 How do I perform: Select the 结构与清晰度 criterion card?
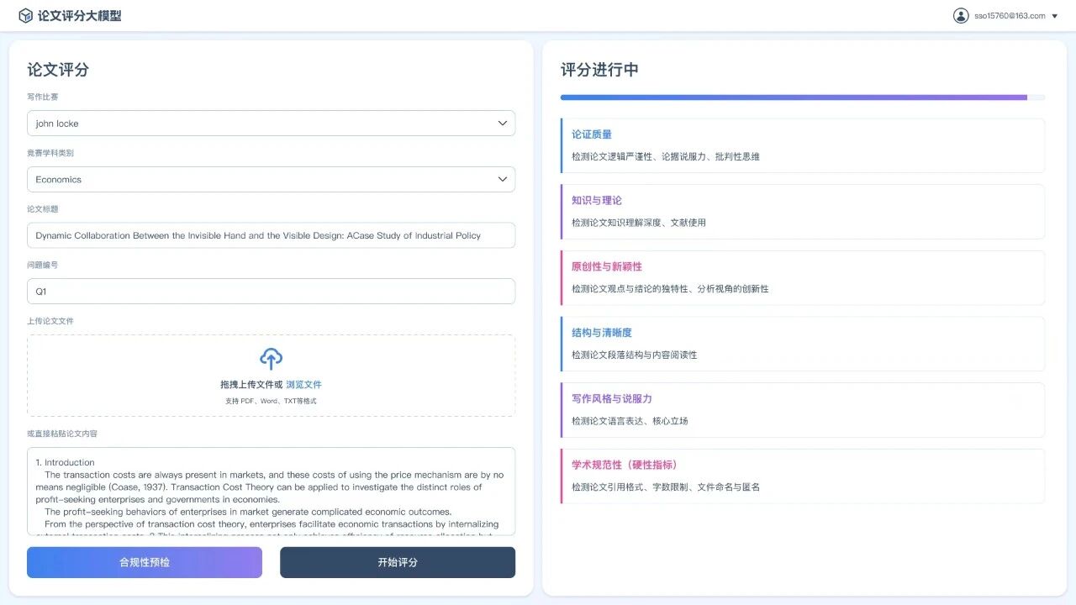coord(802,344)
